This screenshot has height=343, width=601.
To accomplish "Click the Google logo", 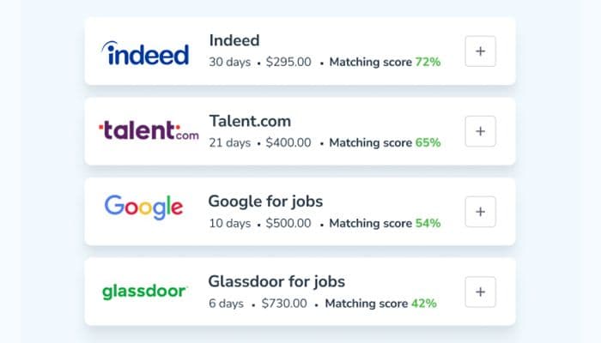I will (143, 207).
